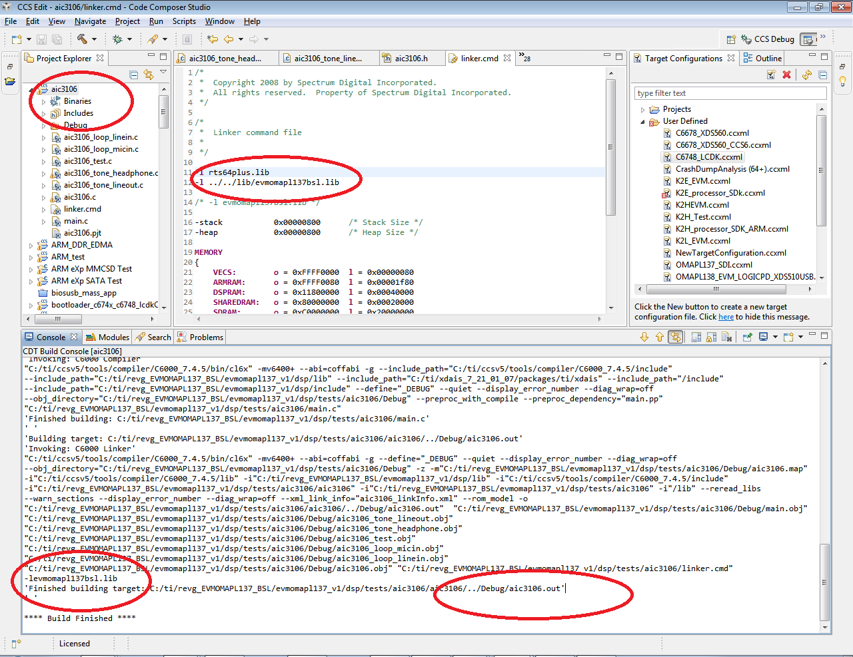Go to last edit location icon
The height and width of the screenshot is (657, 853).
[x=213, y=39]
